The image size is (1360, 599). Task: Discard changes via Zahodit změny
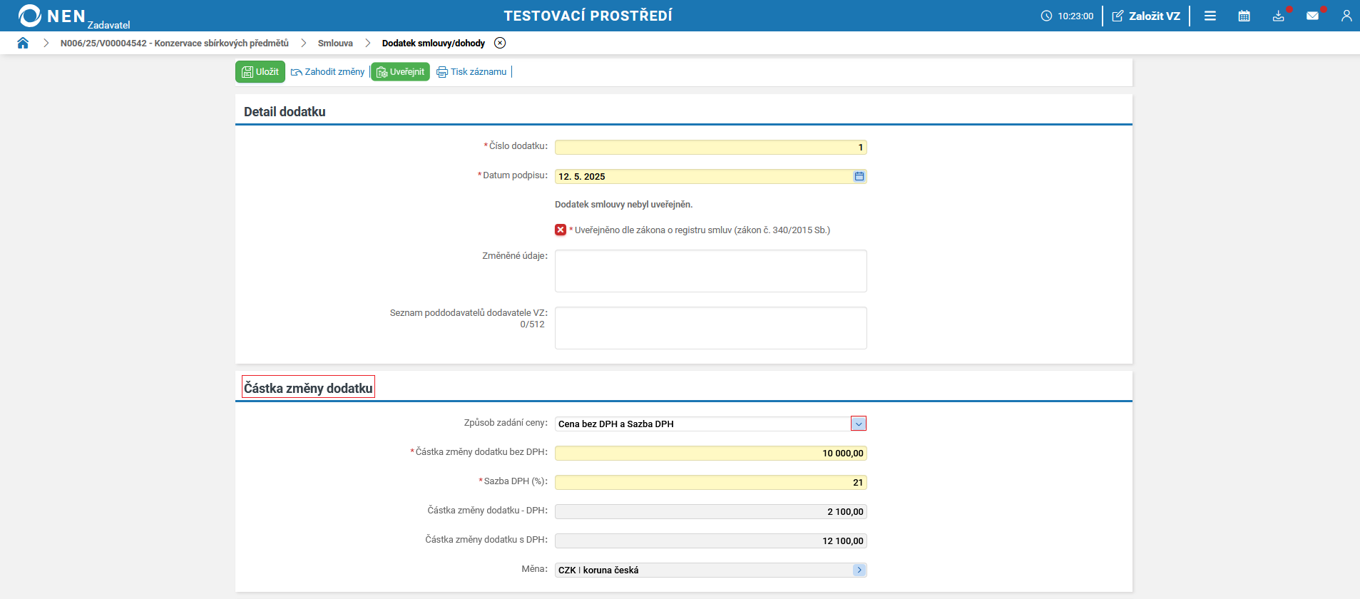coord(328,71)
